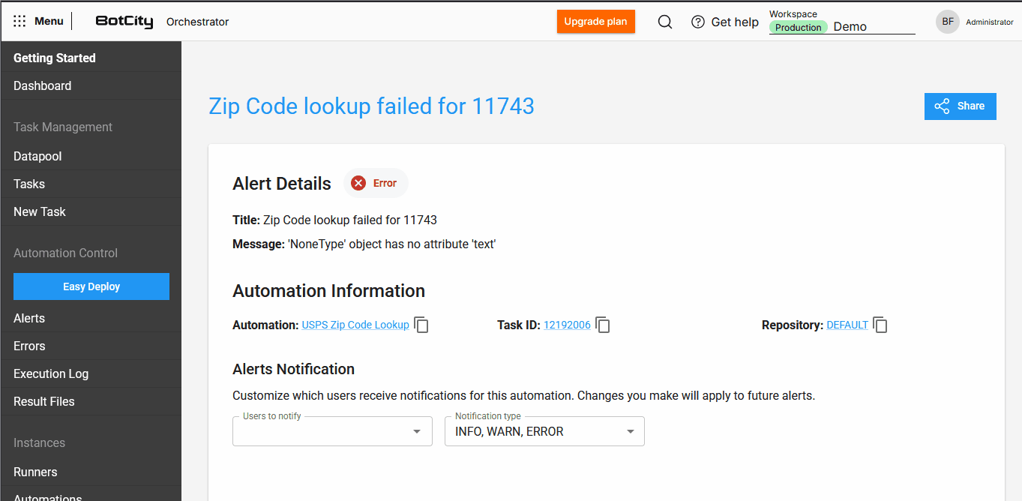Click the search magnifier icon
This screenshot has height=501, width=1022.
pos(664,22)
